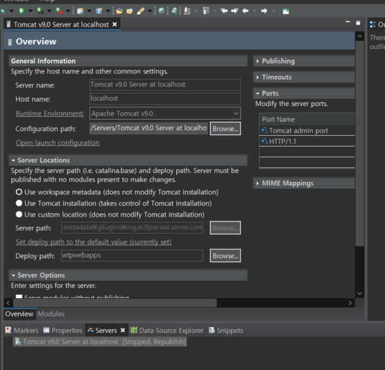Image resolution: width=385 pixels, height=370 pixels.
Task: Click the Deploy path input field
Action: point(132,255)
